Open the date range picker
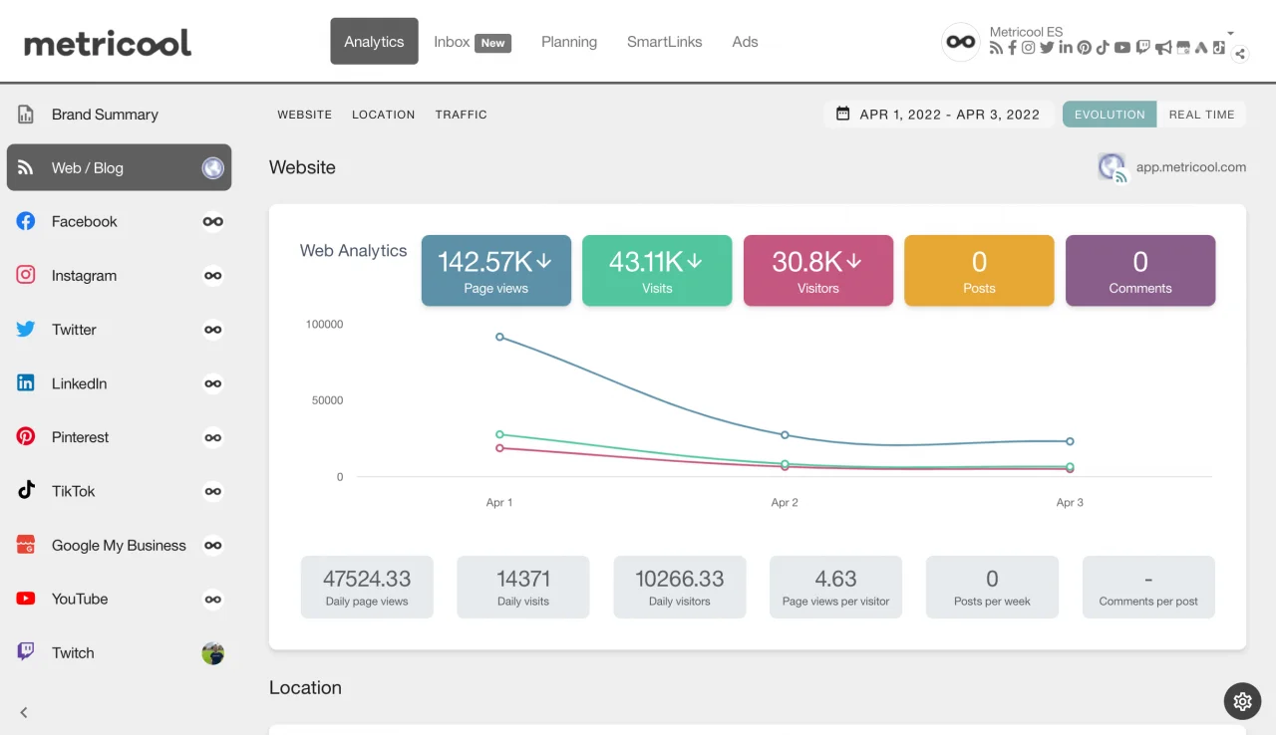Image resolution: width=1276 pixels, height=735 pixels. coord(938,114)
